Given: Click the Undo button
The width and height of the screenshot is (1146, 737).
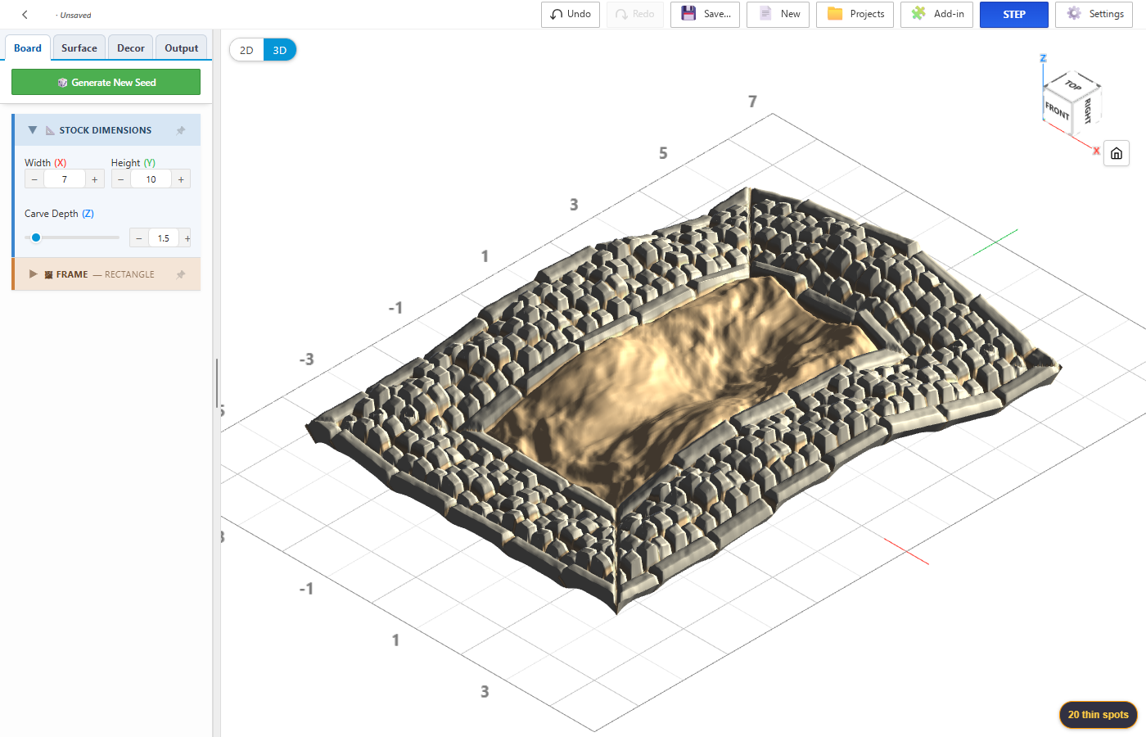Looking at the screenshot, I should pyautogui.click(x=571, y=14).
